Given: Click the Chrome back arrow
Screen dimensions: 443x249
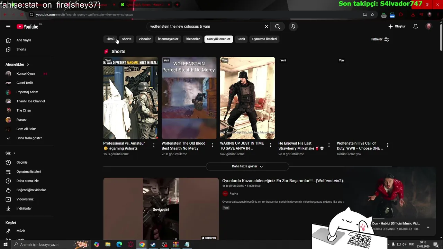Looking at the screenshot, I should point(5,15).
